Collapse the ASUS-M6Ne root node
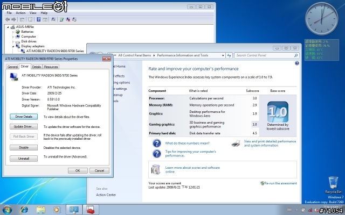345x215 pixels. click(x=8, y=27)
